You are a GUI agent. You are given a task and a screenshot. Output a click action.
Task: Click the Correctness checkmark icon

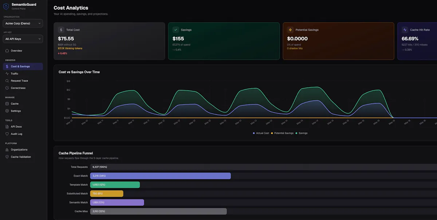[7, 88]
